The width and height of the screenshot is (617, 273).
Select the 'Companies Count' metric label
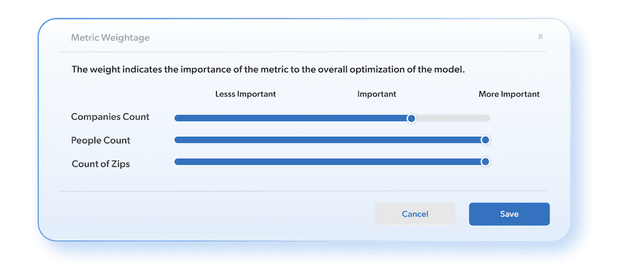110,117
